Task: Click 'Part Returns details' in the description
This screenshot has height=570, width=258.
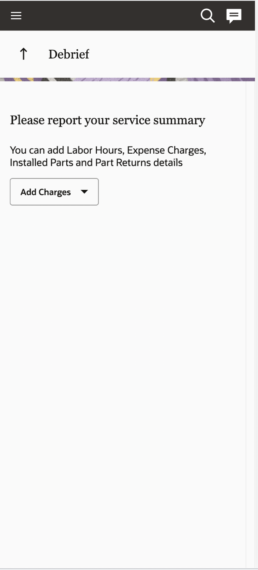Action: (x=140, y=163)
